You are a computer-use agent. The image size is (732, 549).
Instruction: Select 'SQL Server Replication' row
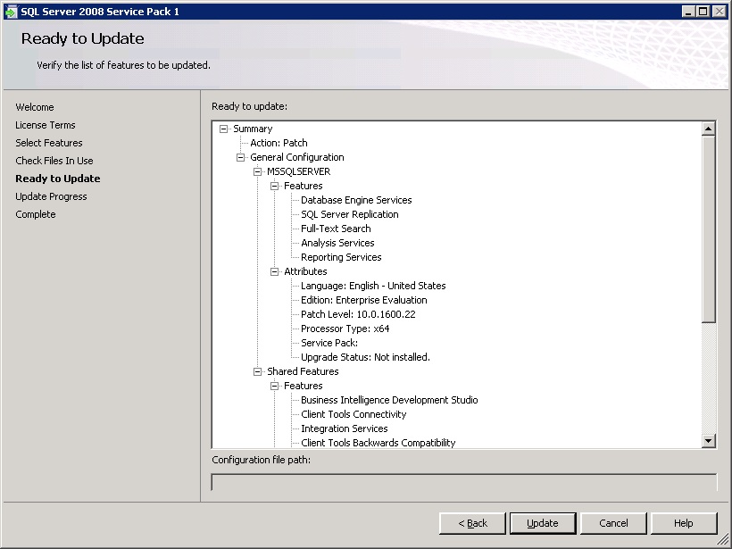click(x=350, y=214)
